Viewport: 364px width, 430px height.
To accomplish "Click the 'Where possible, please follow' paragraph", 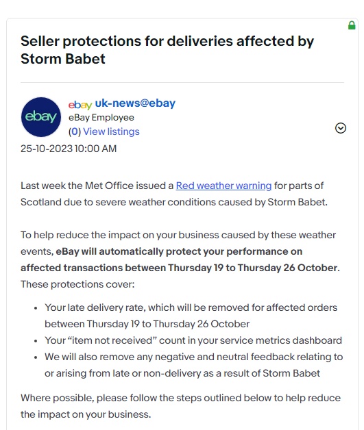I will coord(180,406).
